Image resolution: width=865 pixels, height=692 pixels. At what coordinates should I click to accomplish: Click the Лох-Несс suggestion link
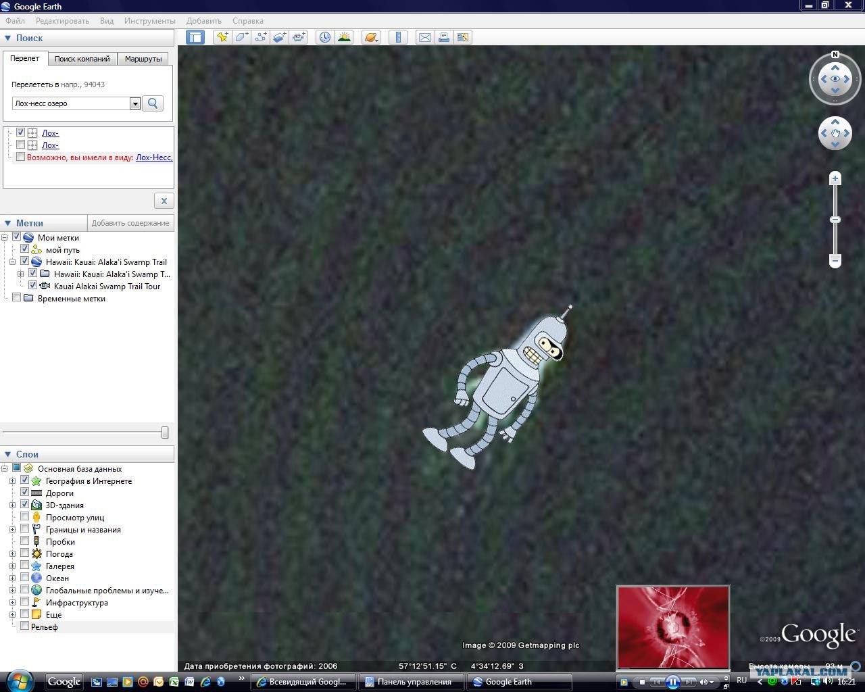pos(154,157)
